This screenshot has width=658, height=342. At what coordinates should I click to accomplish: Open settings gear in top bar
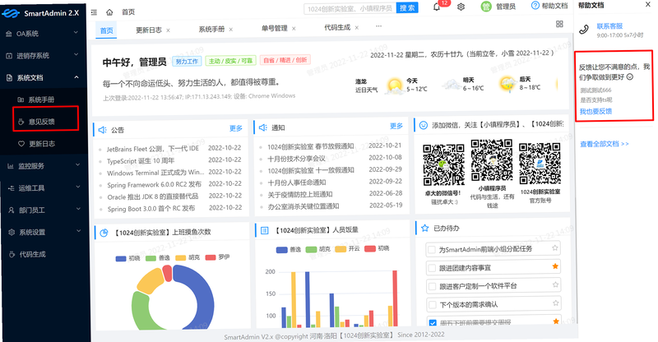[461, 7]
